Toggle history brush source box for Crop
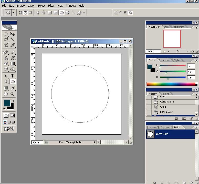This screenshot has width=199, height=184. 149,107
